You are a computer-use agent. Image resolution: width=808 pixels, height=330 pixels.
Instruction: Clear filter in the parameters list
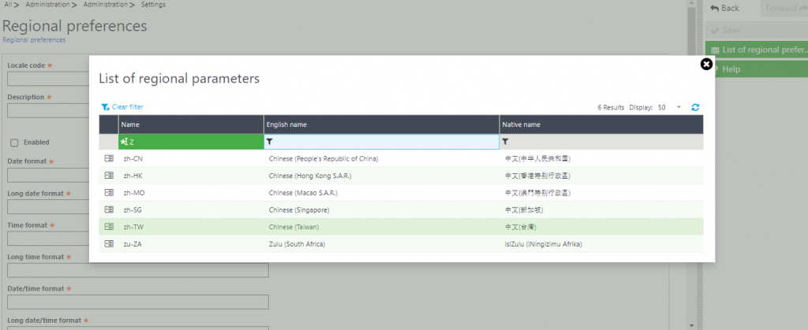click(122, 107)
